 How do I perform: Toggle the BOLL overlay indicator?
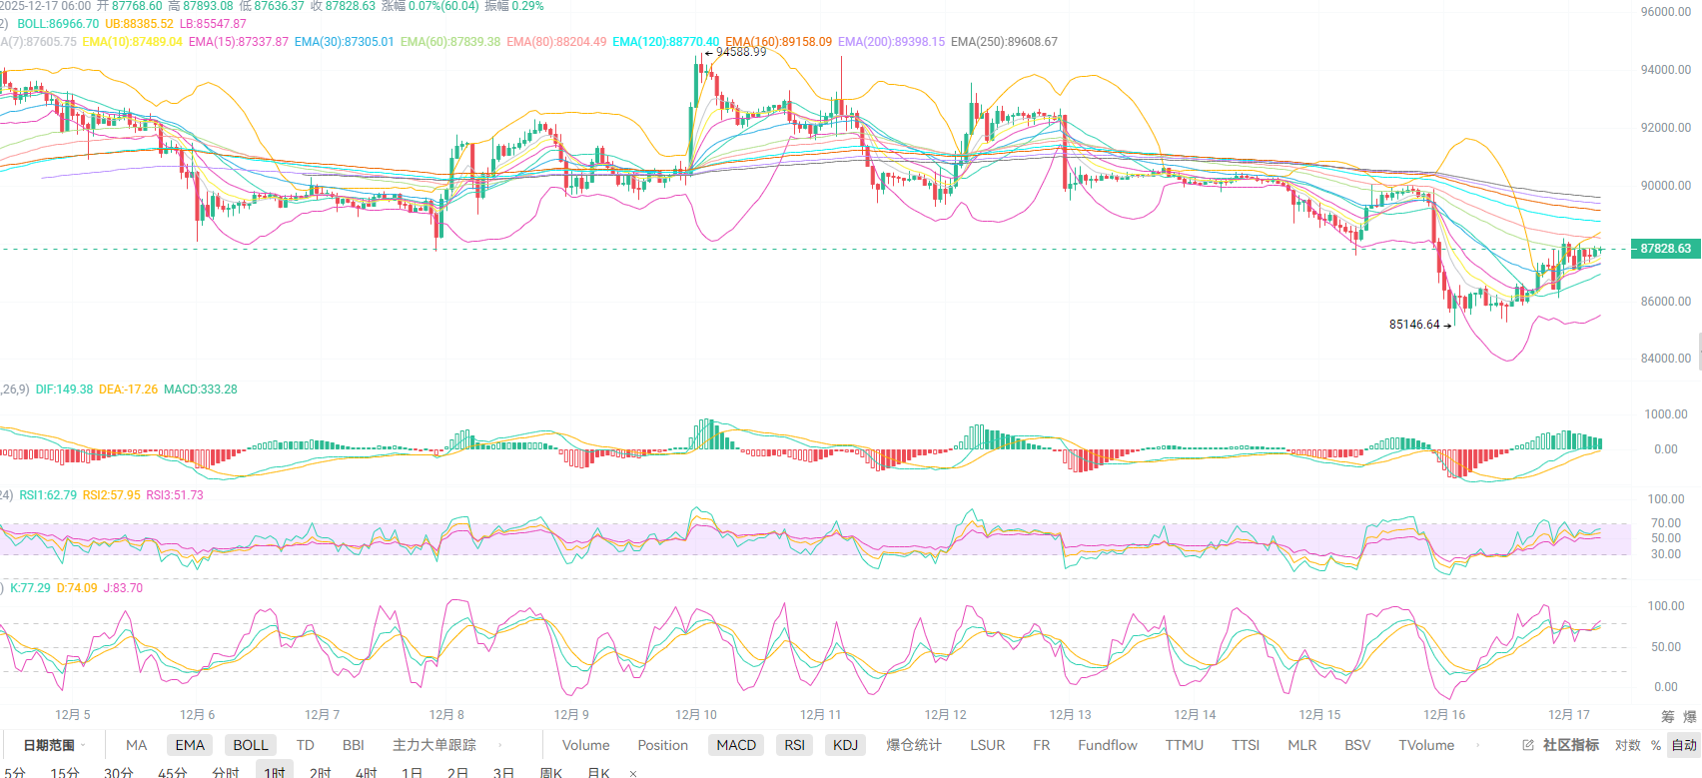click(x=250, y=745)
